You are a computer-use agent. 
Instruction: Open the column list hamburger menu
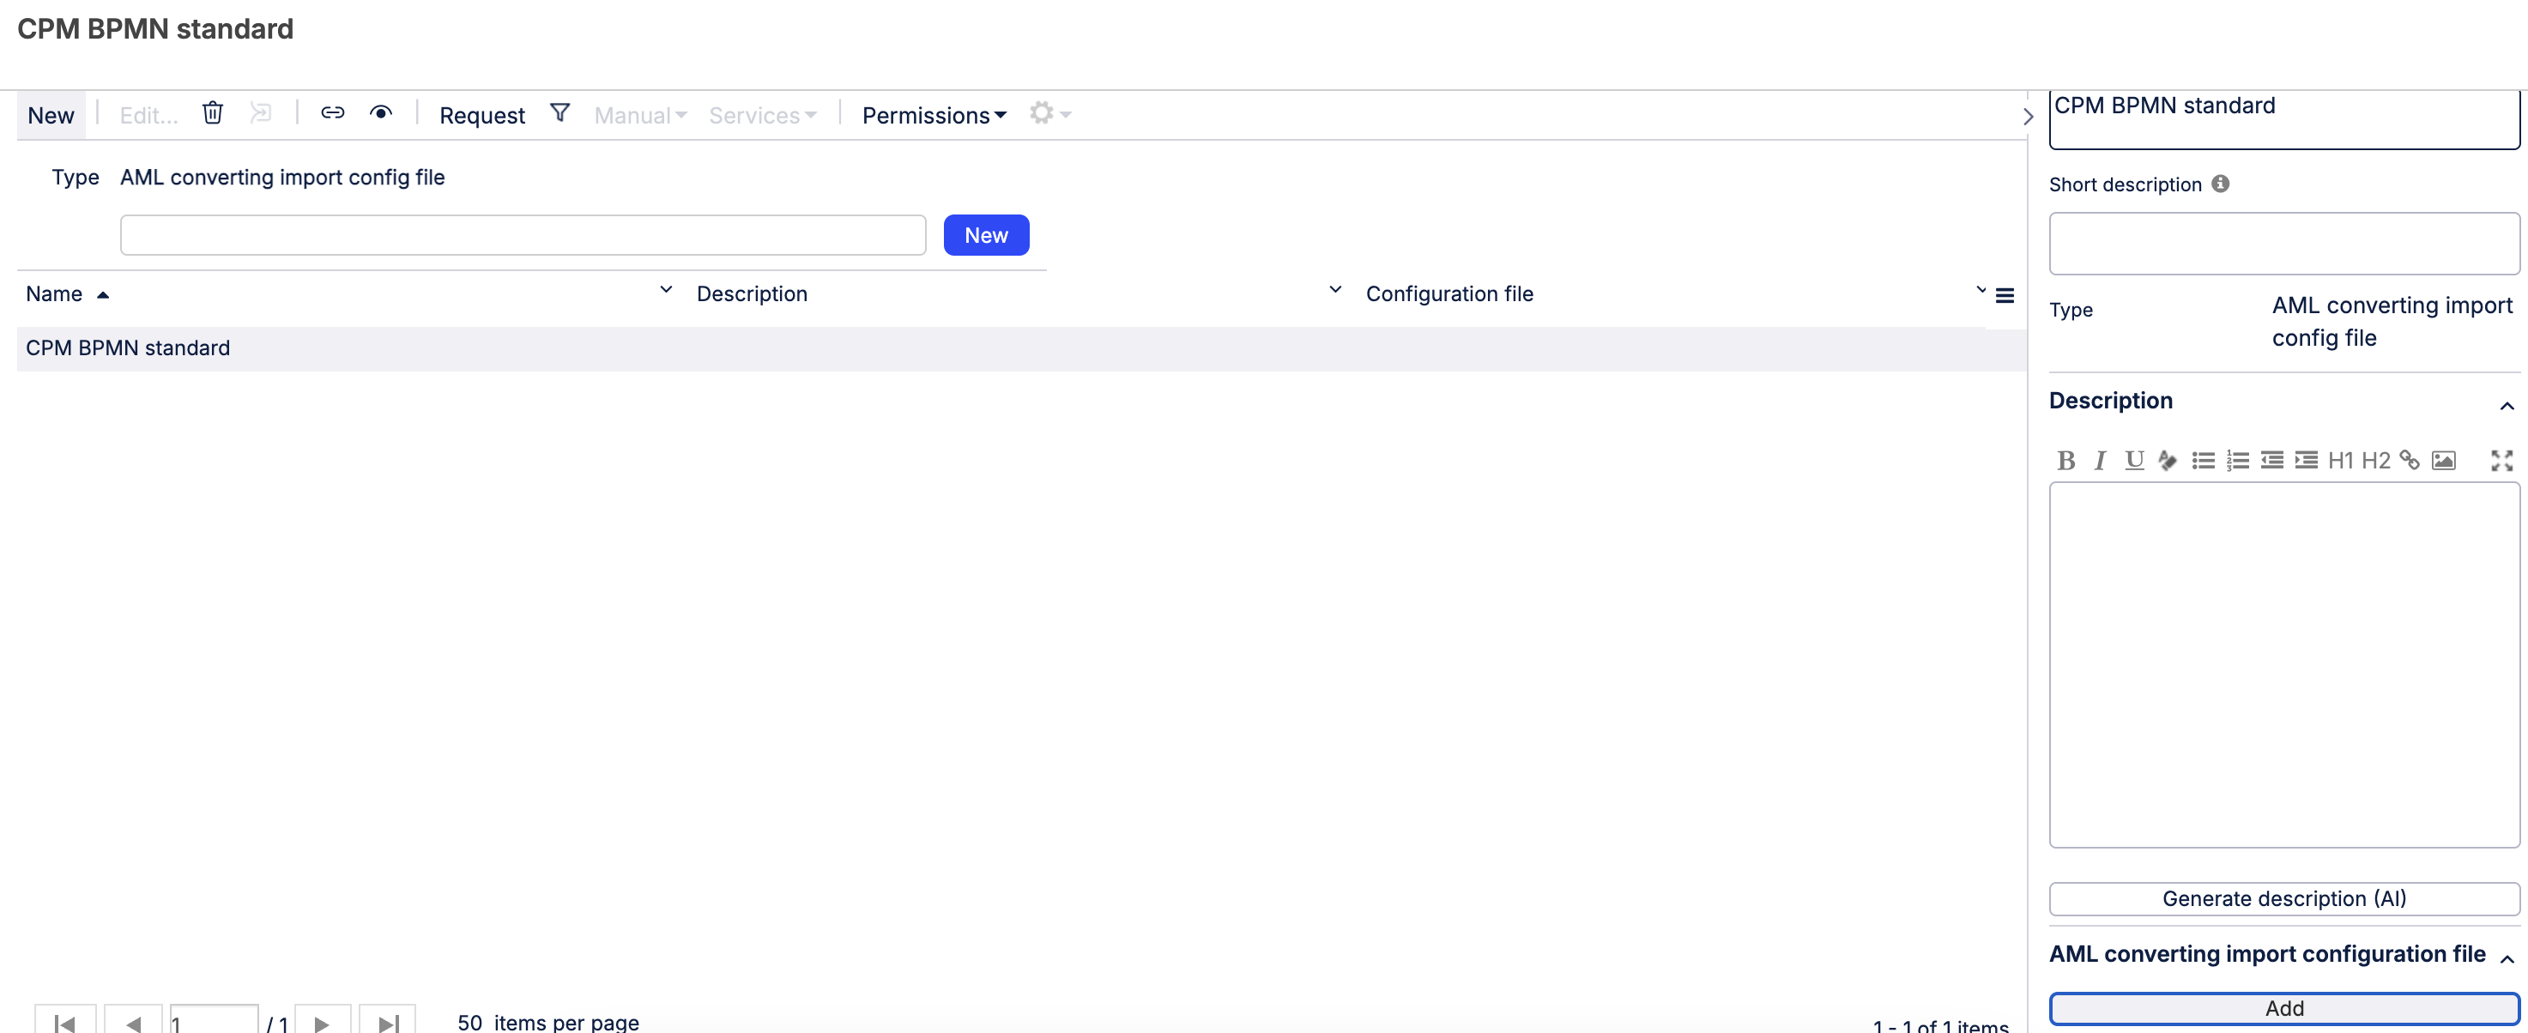click(x=2005, y=295)
